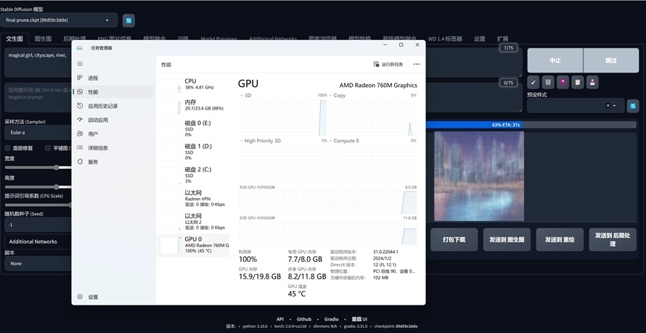Select 磁盘 2 (C:) entry
This screenshot has width=646, height=333.
(x=193, y=175)
